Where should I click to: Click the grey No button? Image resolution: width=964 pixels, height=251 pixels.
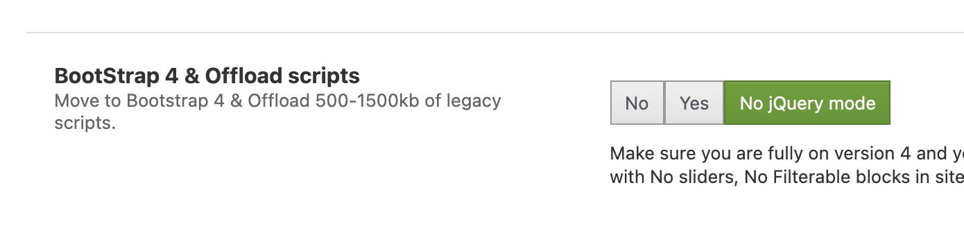pyautogui.click(x=637, y=103)
